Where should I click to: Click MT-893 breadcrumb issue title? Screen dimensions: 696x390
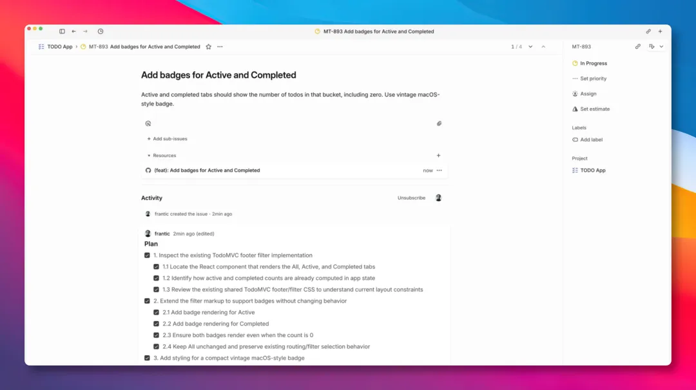coord(144,46)
